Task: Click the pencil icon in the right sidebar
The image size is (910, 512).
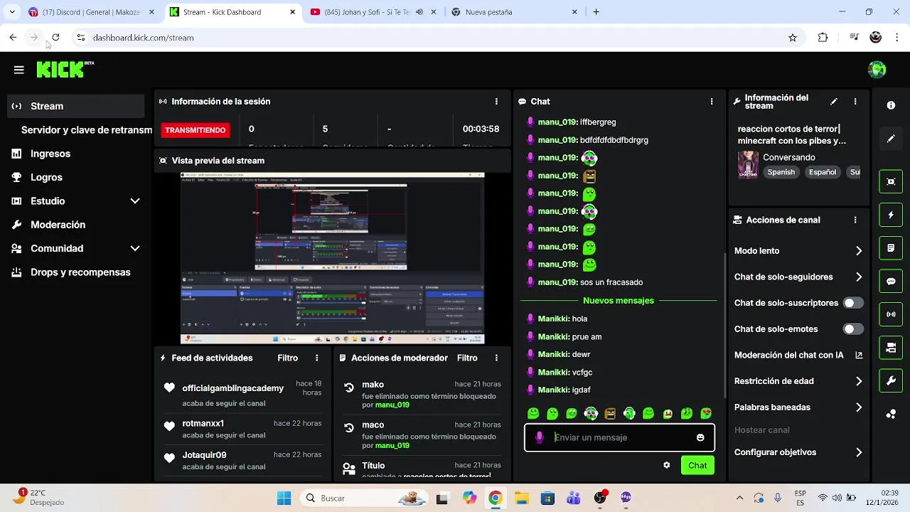Action: tap(891, 138)
